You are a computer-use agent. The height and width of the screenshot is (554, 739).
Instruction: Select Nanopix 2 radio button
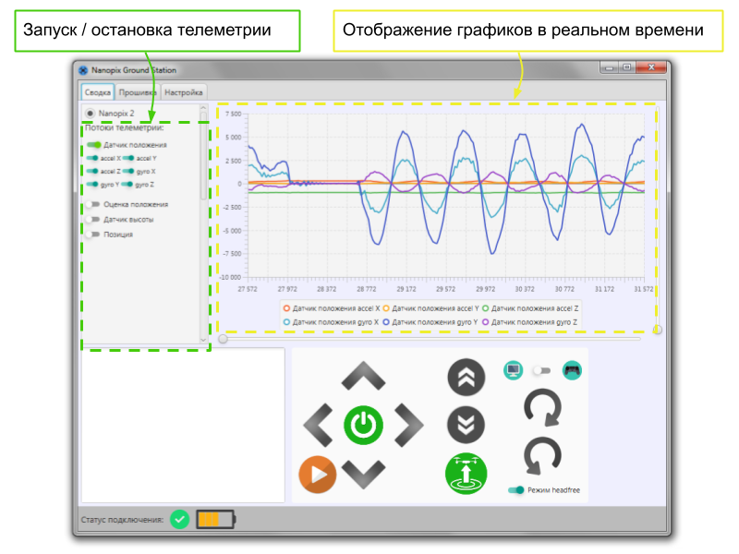(90, 113)
